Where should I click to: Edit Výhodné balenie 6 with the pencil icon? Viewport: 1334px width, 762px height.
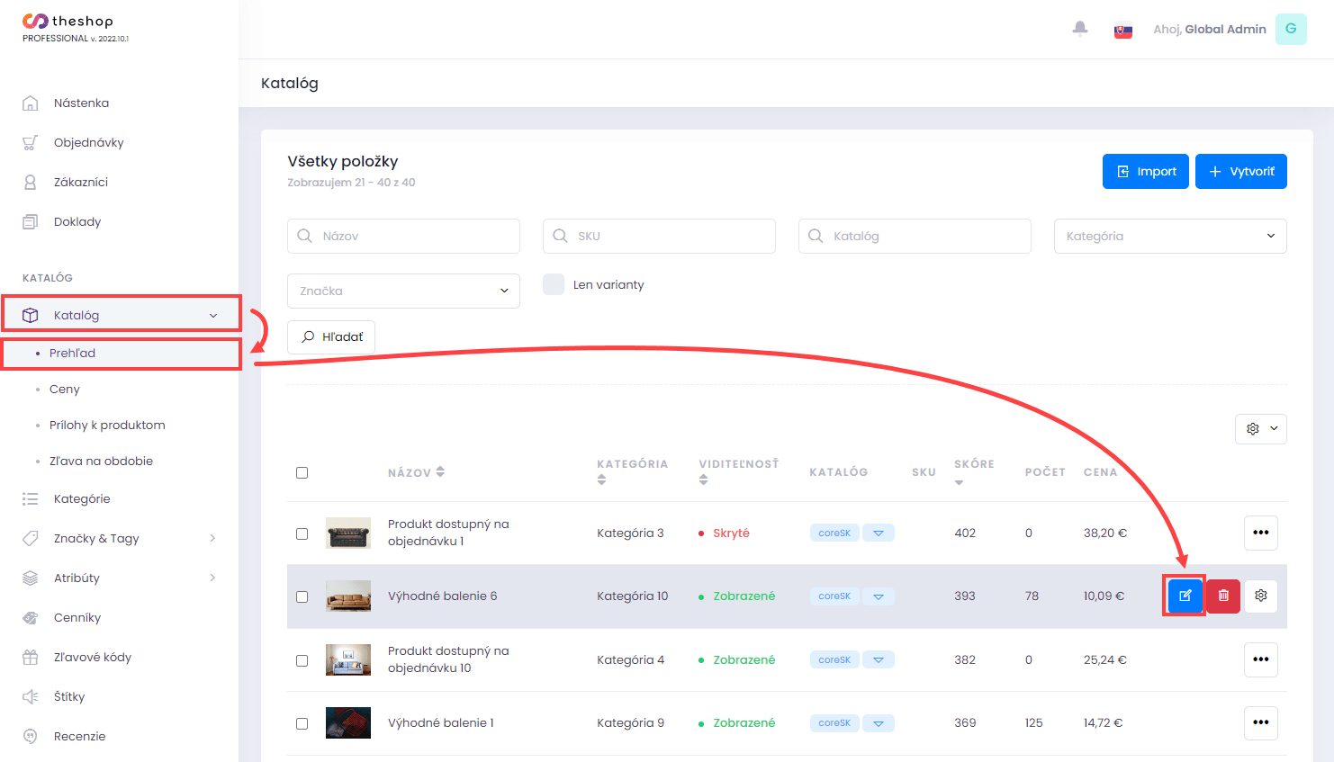point(1185,596)
